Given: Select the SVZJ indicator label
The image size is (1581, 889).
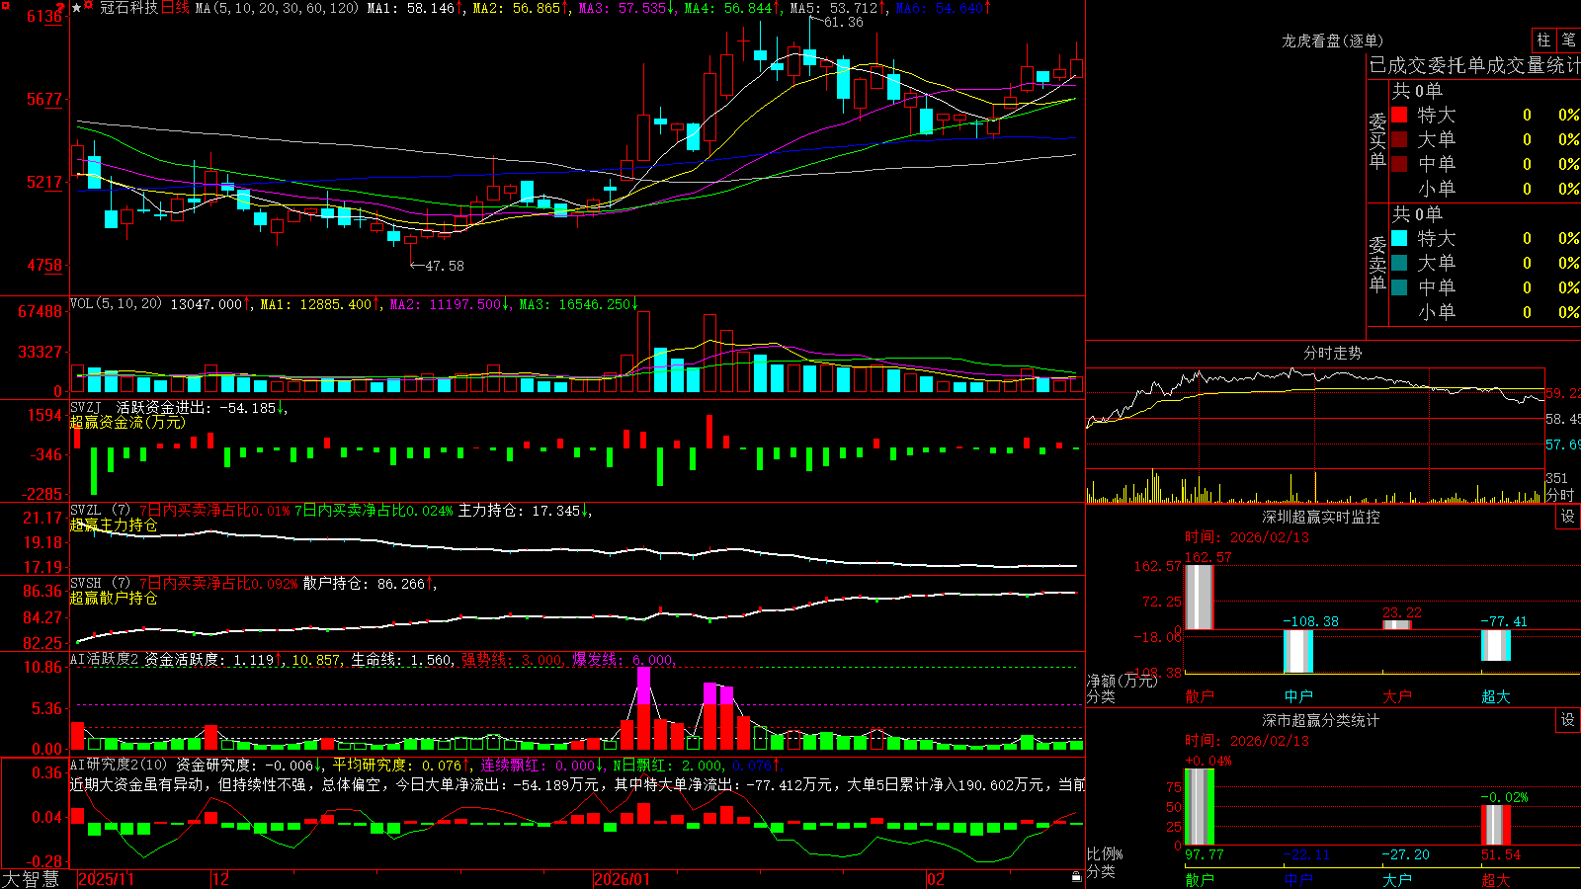Looking at the screenshot, I should coord(85,407).
